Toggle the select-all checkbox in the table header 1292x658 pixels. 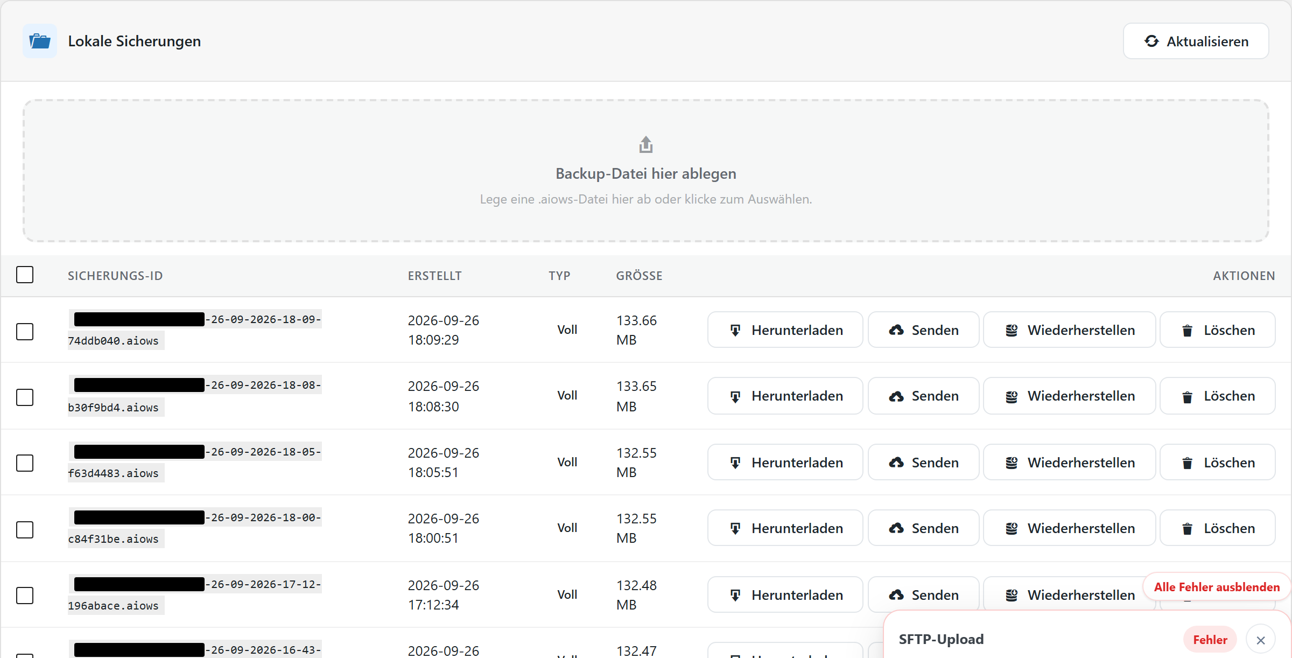point(25,275)
